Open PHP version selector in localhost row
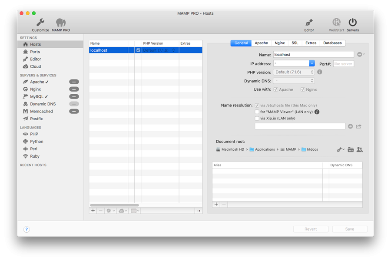391x261 pixels. (x=159, y=50)
